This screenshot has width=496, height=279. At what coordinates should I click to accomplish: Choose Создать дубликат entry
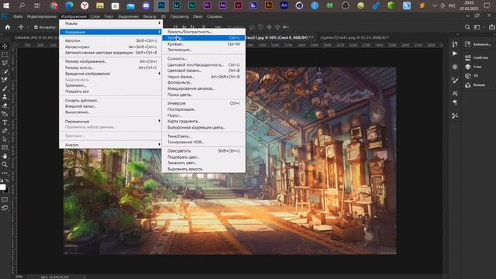coord(111,100)
